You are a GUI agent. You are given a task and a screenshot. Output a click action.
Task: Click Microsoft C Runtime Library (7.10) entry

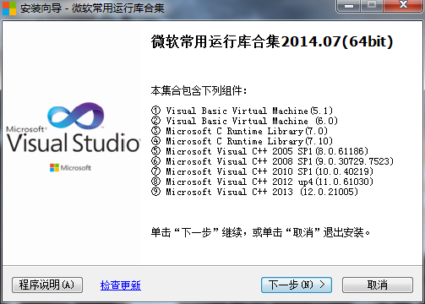[242, 141]
